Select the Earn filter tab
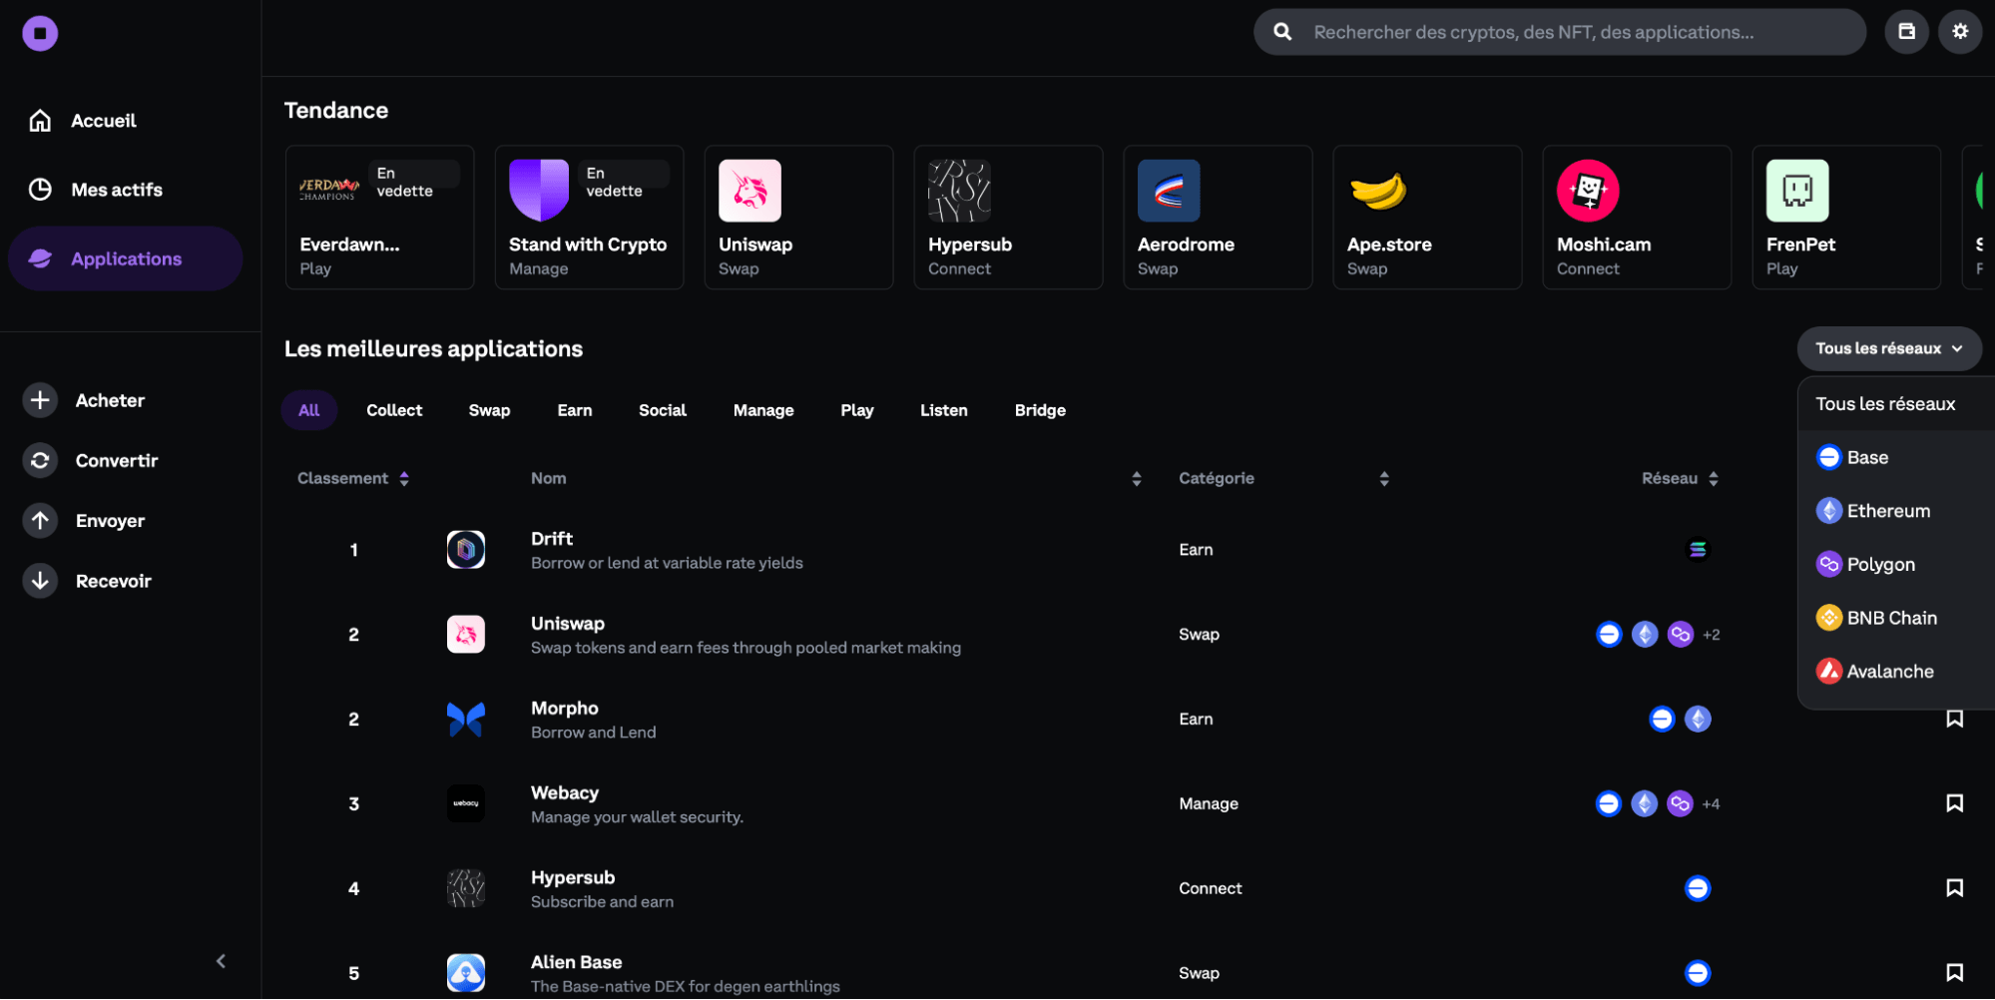The height and width of the screenshot is (1000, 1995). tap(574, 409)
